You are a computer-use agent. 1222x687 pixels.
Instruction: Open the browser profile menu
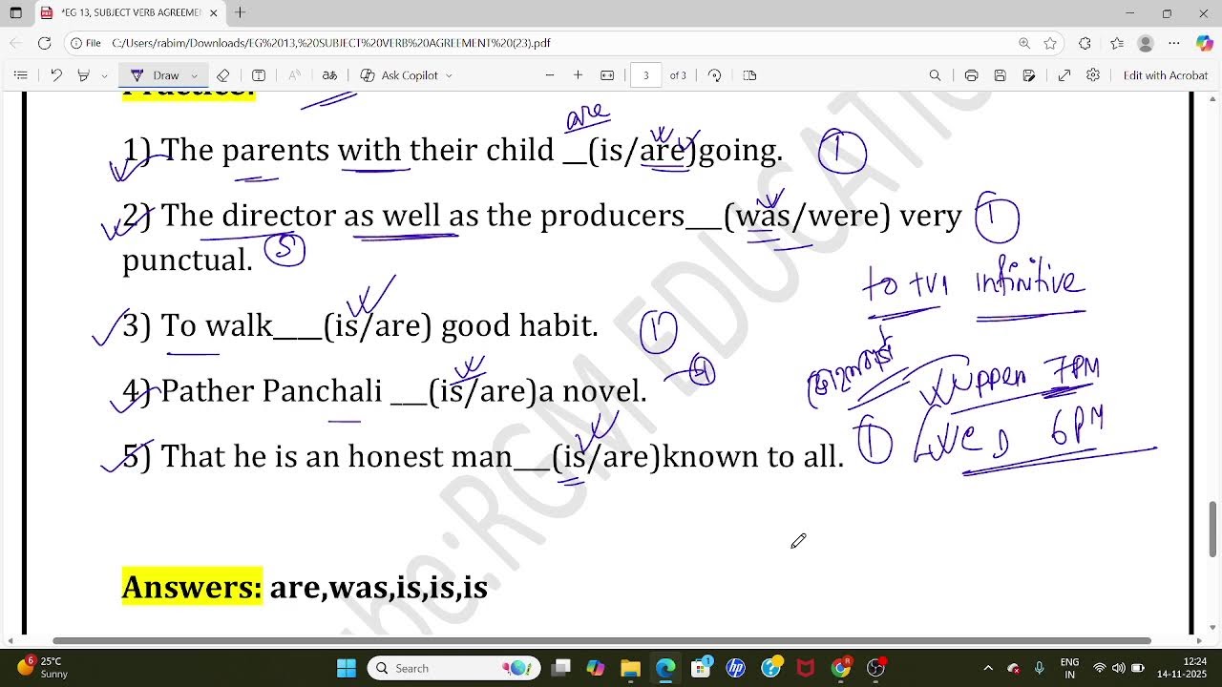point(1146,43)
